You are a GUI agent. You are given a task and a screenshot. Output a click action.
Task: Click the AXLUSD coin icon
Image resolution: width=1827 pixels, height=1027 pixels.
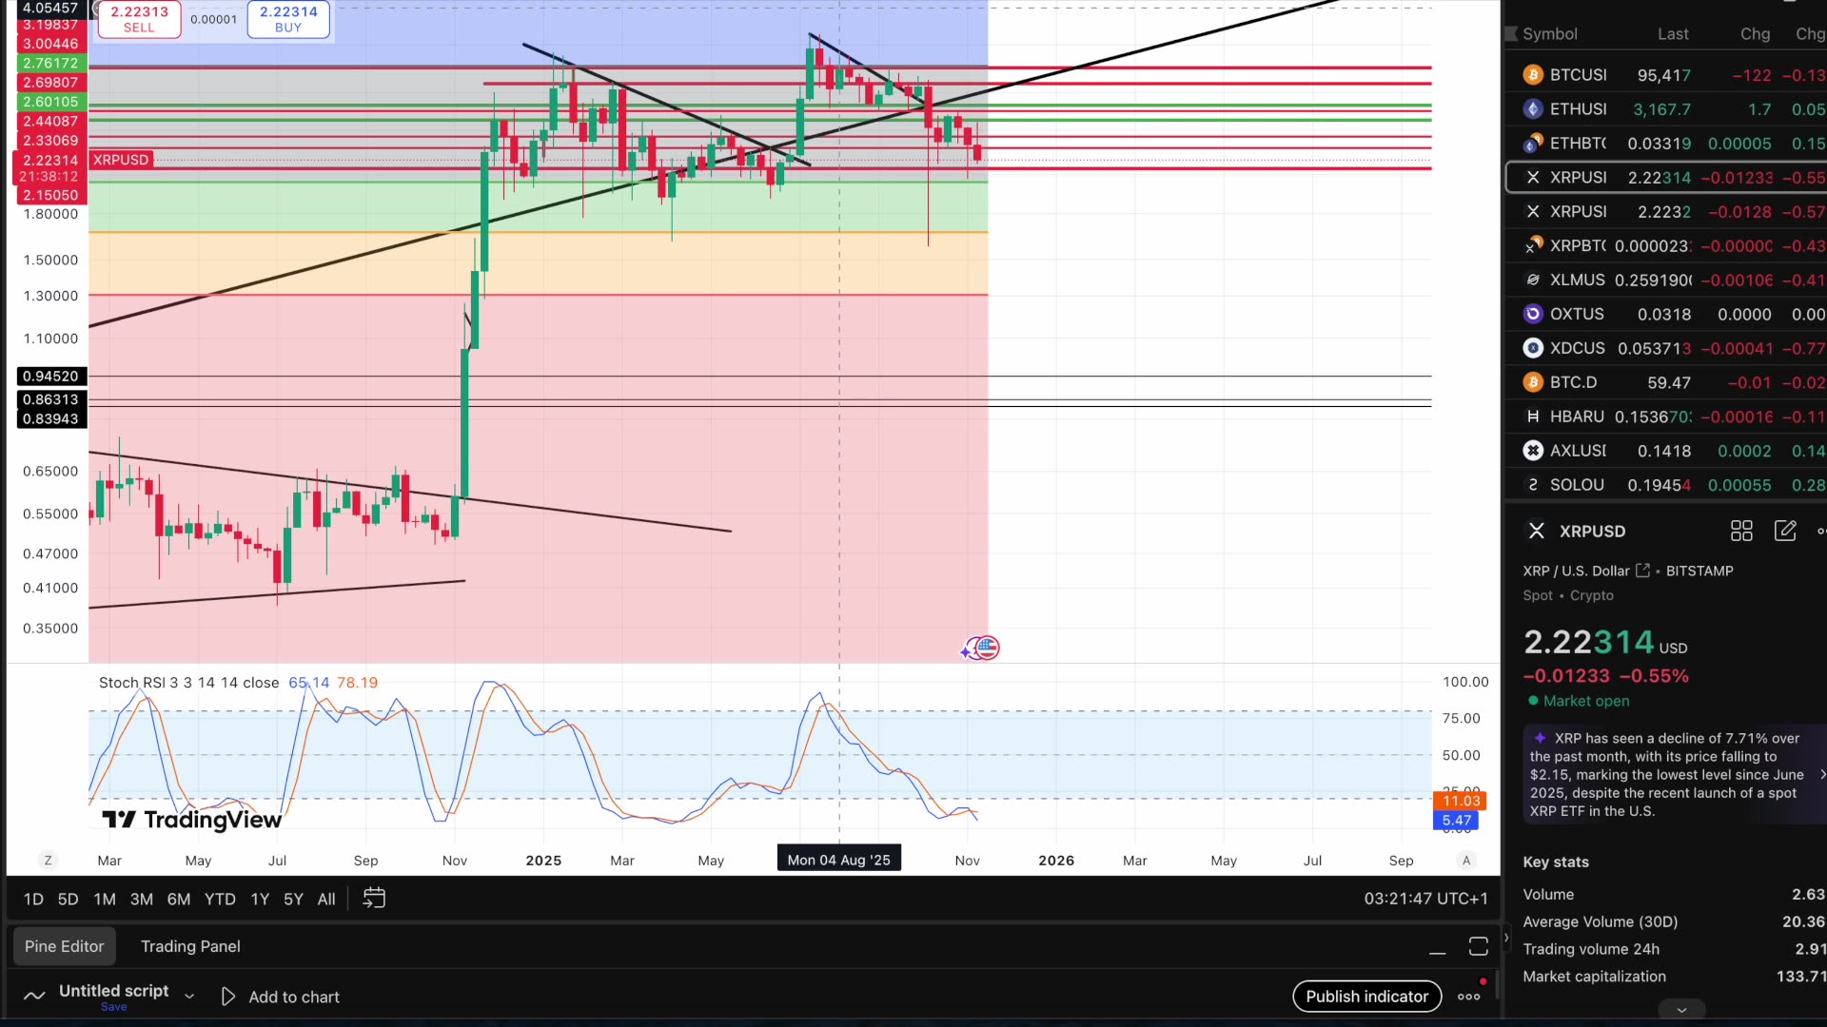tap(1532, 451)
